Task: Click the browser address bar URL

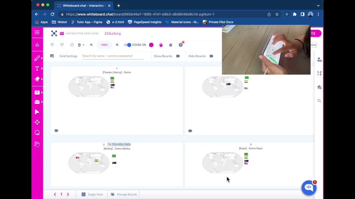Action: (140, 14)
